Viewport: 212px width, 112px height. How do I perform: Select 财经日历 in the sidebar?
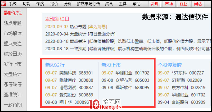[13, 54]
